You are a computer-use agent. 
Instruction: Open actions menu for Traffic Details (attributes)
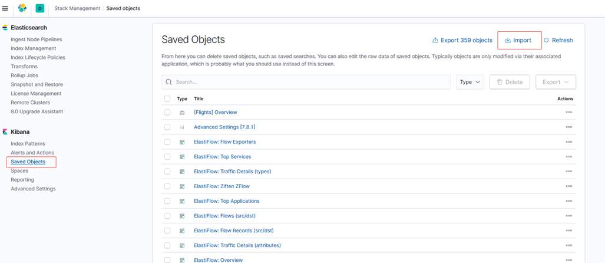click(x=568, y=245)
